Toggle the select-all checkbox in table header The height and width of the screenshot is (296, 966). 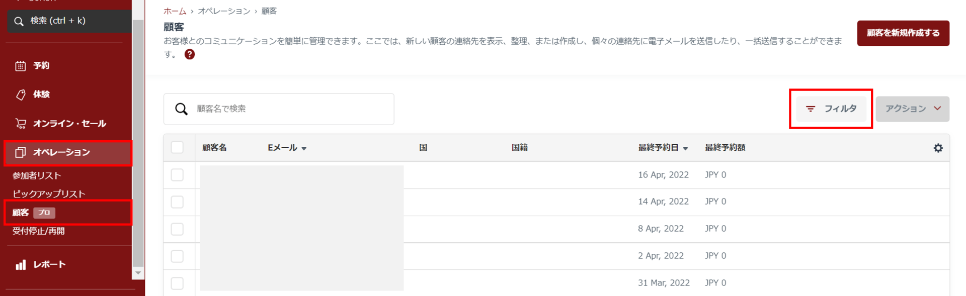[177, 147]
